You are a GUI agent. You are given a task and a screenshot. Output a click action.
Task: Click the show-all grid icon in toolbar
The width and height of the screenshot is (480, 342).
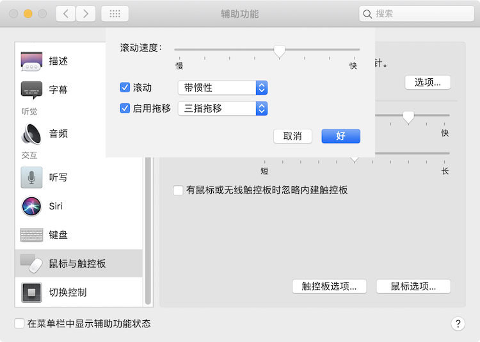point(115,13)
